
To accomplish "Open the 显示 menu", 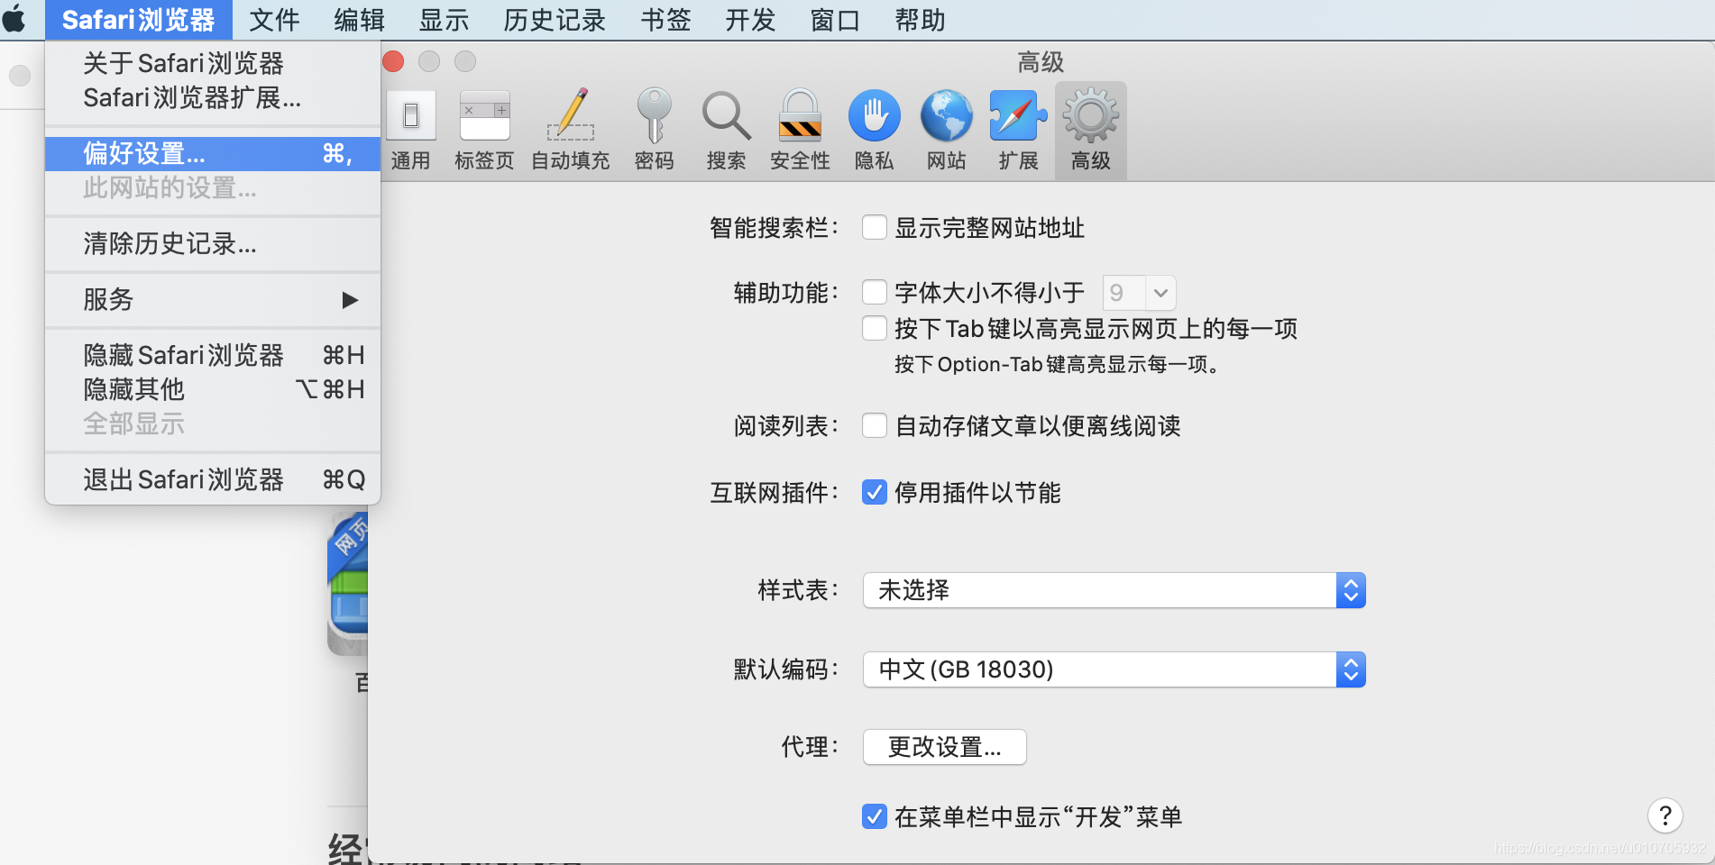I will 444,20.
